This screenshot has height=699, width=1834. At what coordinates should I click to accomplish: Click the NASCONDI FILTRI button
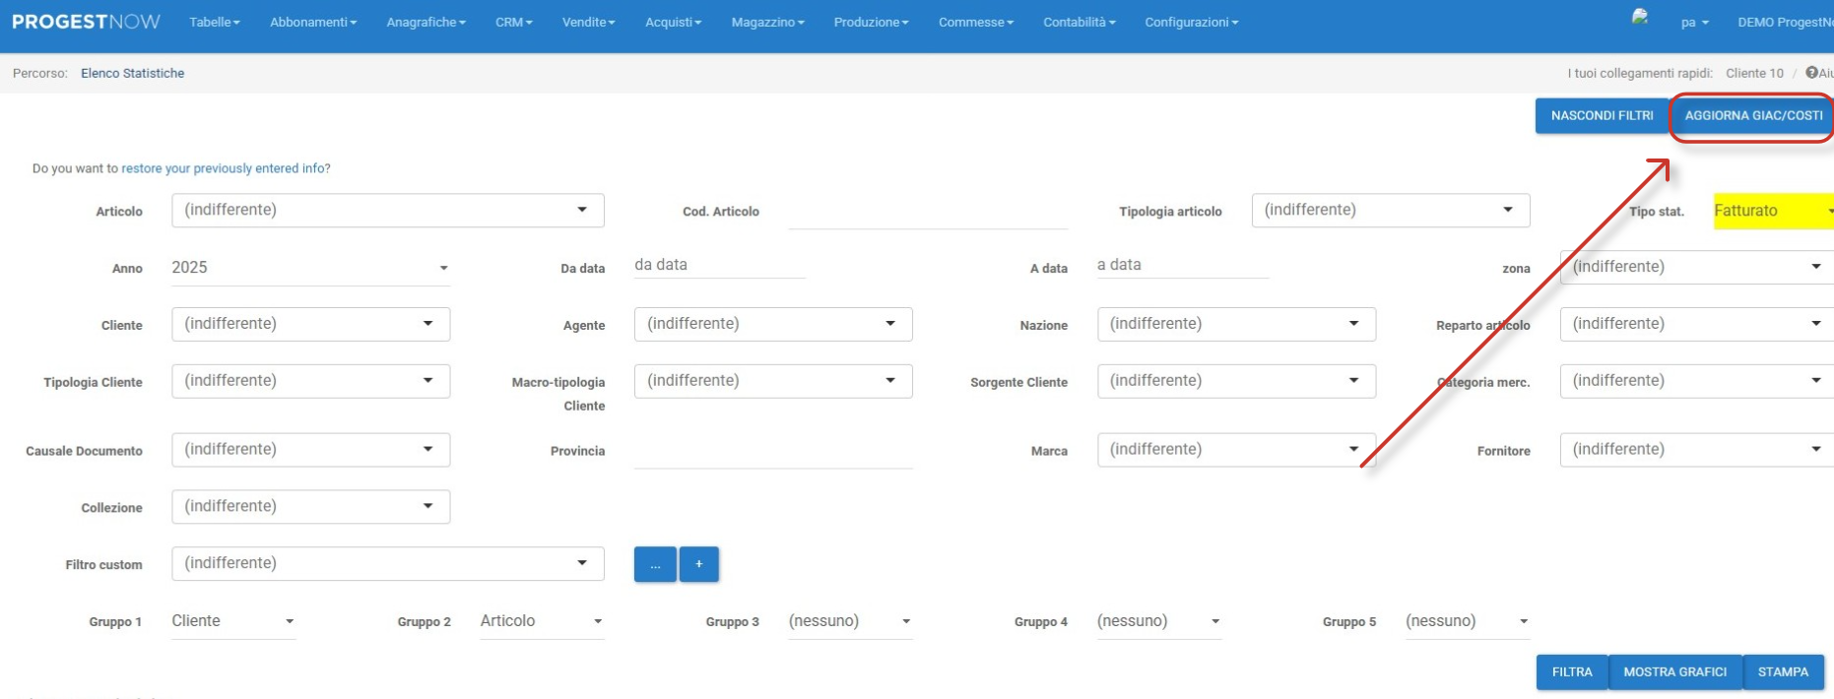pyautogui.click(x=1601, y=116)
